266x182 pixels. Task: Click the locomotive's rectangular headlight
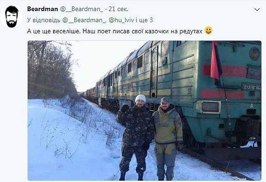[210, 107]
